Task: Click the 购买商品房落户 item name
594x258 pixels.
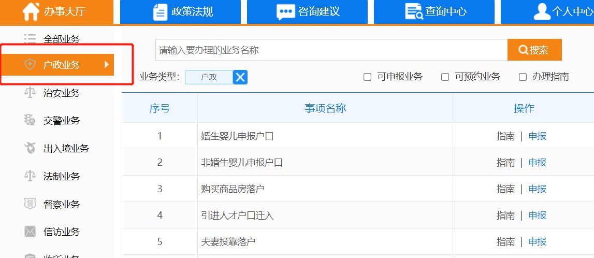Action: [233, 189]
